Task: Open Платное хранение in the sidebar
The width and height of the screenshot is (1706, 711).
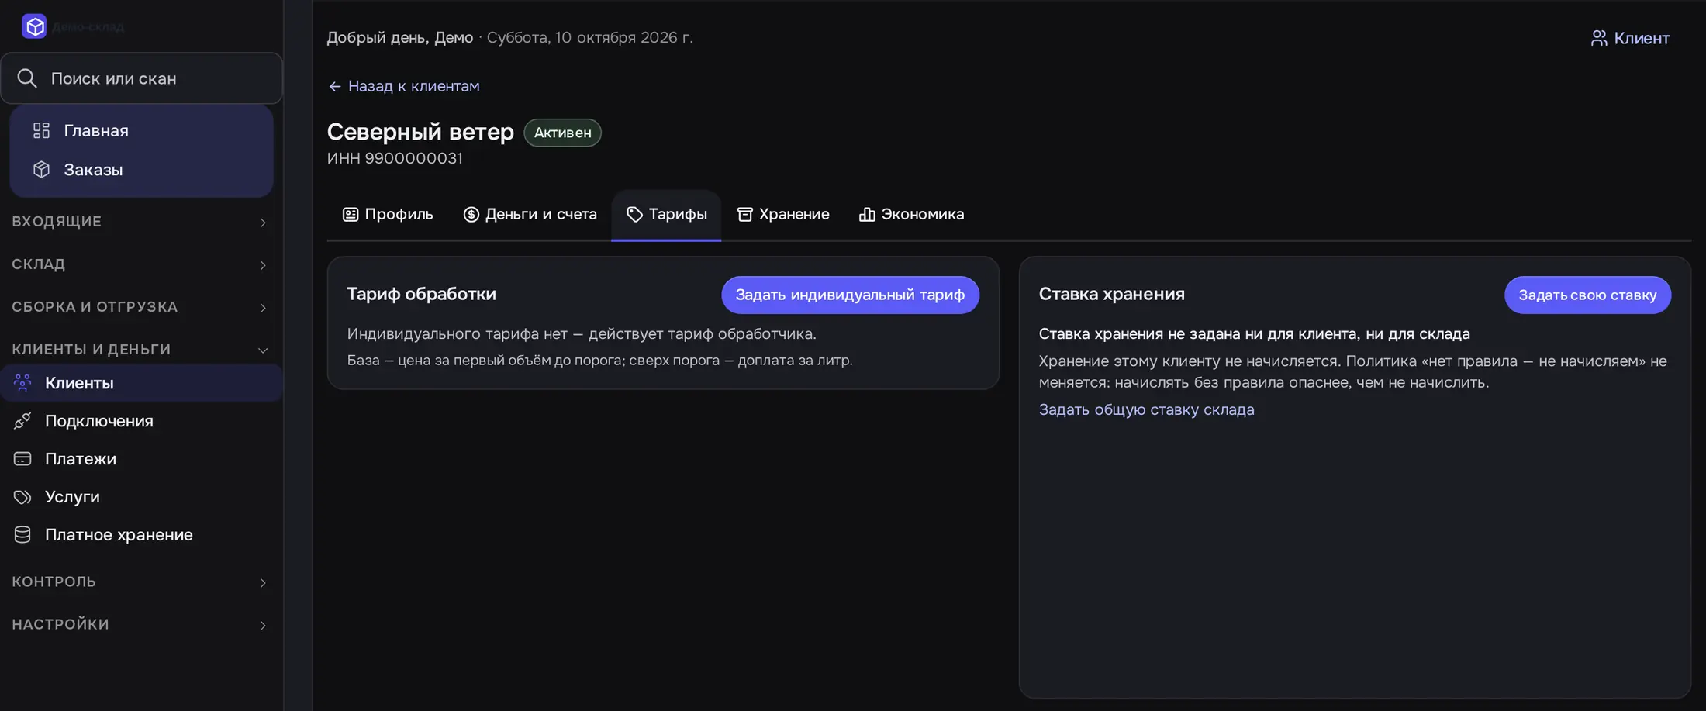Action: [x=141, y=534]
